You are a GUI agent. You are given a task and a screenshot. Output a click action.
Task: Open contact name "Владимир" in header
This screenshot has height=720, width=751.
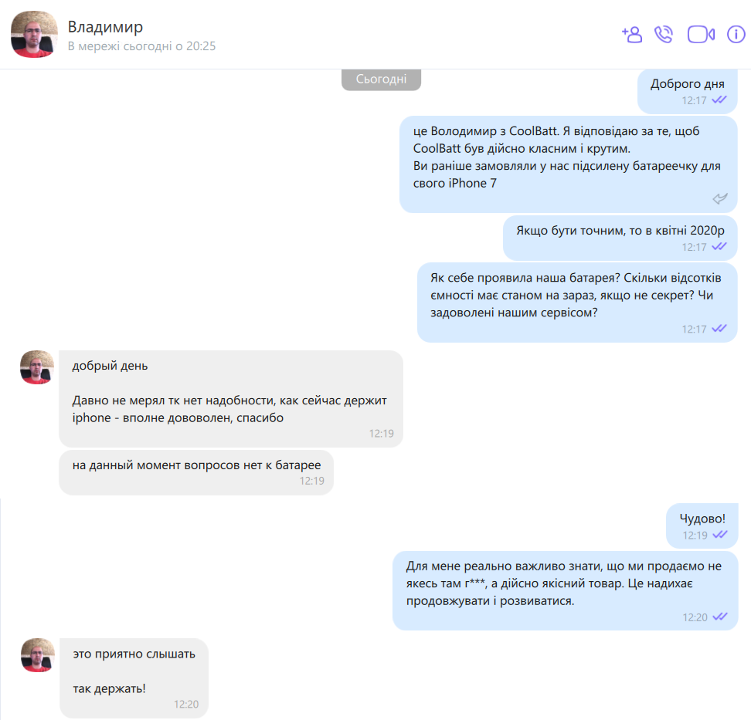pyautogui.click(x=105, y=27)
